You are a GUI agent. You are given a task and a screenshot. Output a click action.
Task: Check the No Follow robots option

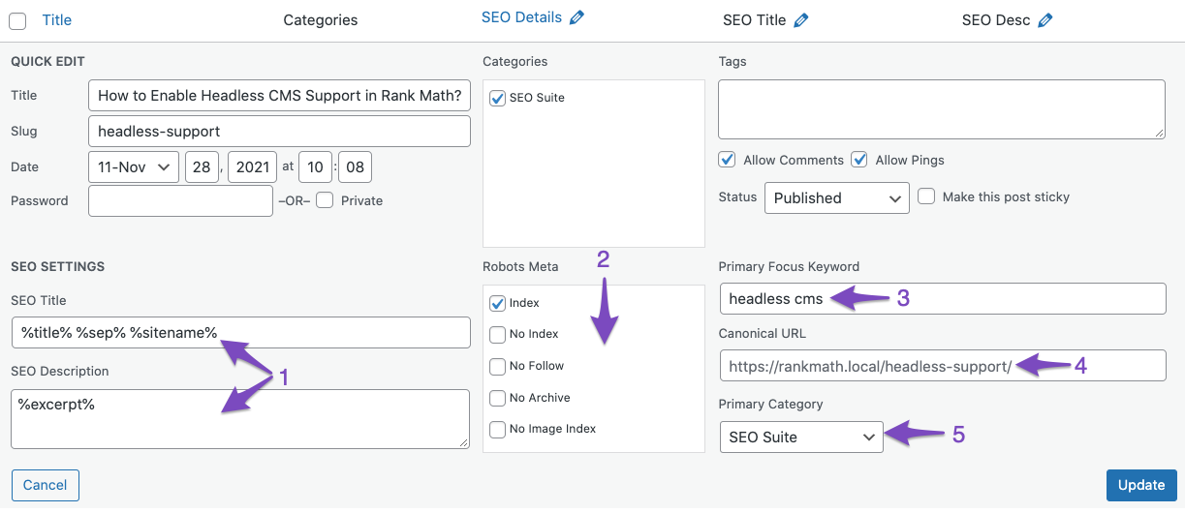point(498,366)
